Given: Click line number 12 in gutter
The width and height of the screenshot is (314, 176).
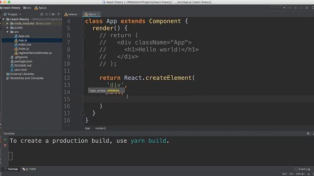Looking at the screenshot, I should (x=67, y=78).
